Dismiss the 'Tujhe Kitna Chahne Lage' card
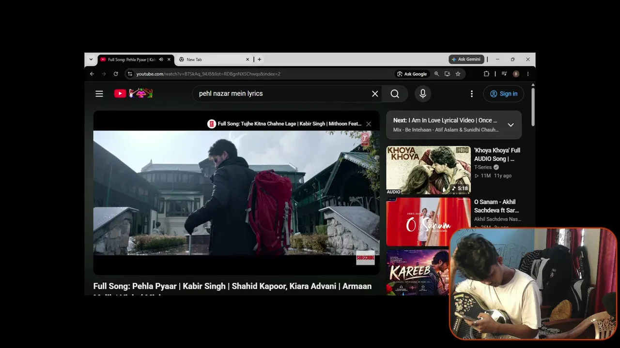 coord(369,124)
